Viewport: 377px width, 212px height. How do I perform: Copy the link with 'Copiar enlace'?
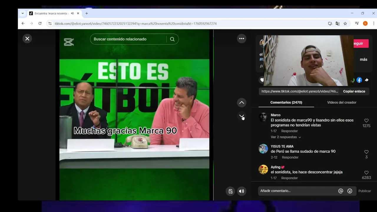pyautogui.click(x=354, y=91)
